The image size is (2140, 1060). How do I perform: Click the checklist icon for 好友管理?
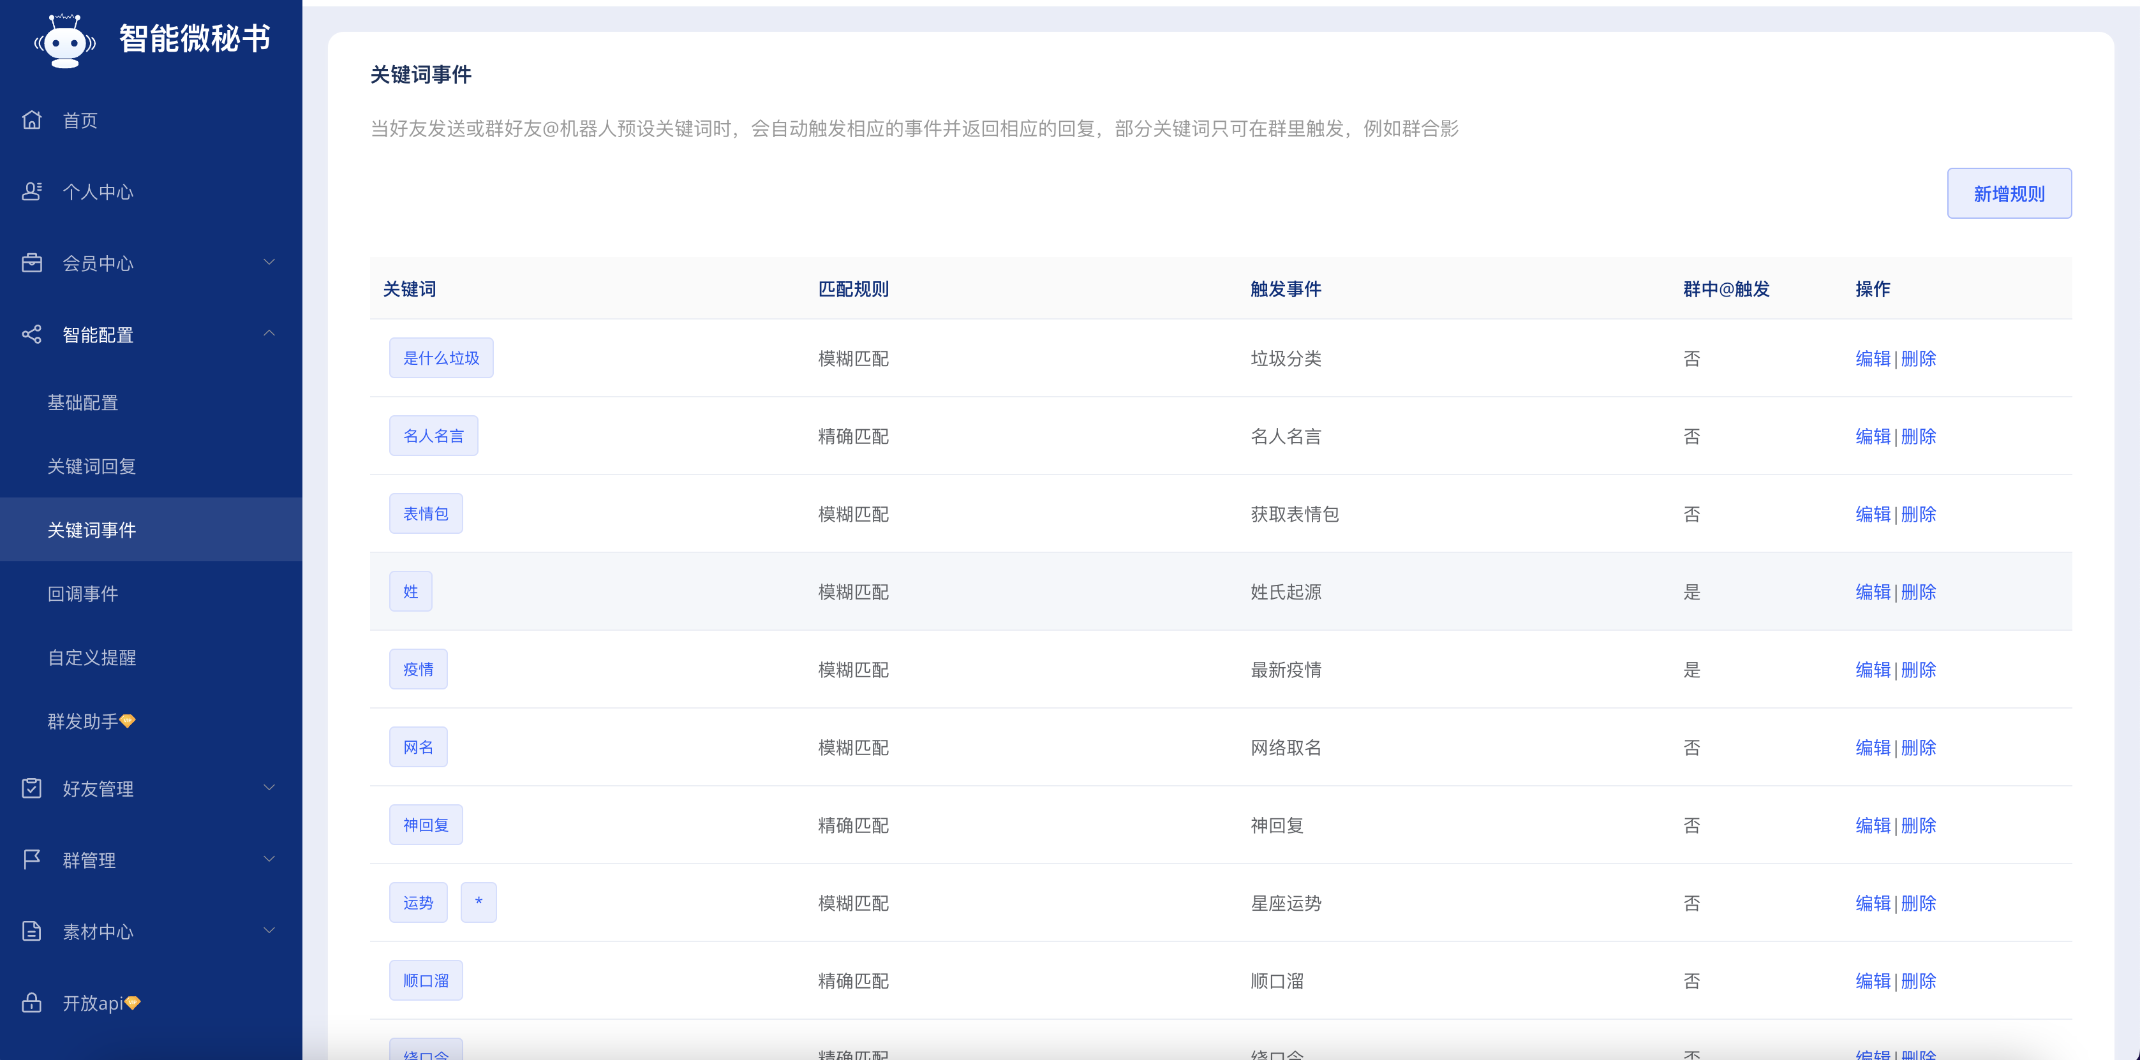coord(31,788)
